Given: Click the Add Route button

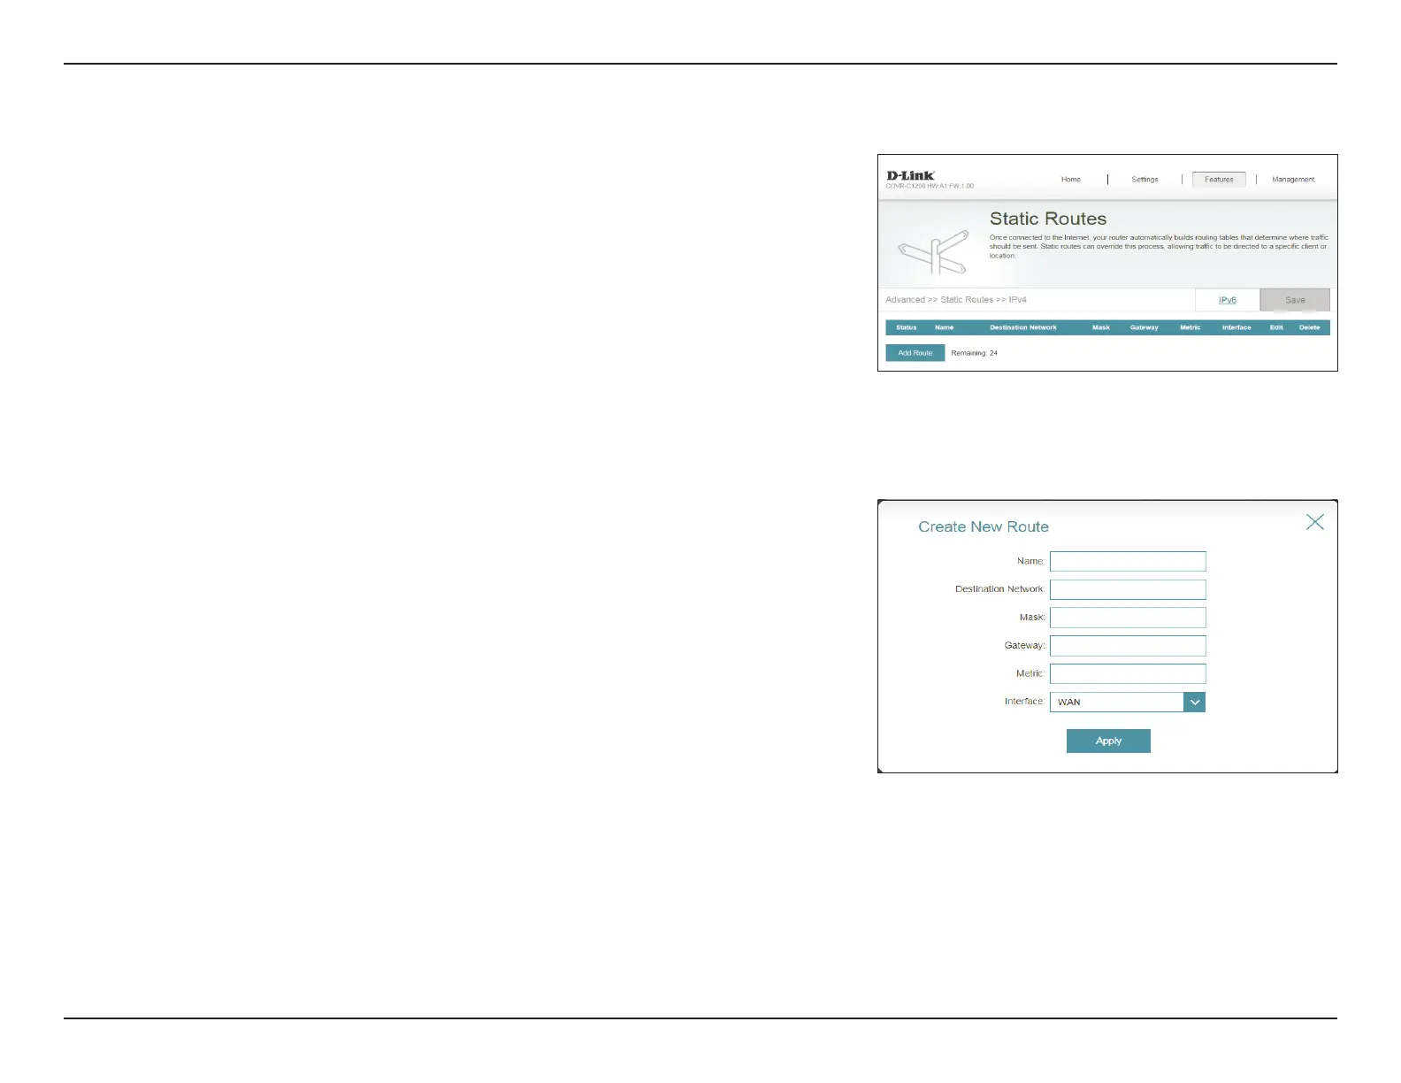Looking at the screenshot, I should point(915,353).
